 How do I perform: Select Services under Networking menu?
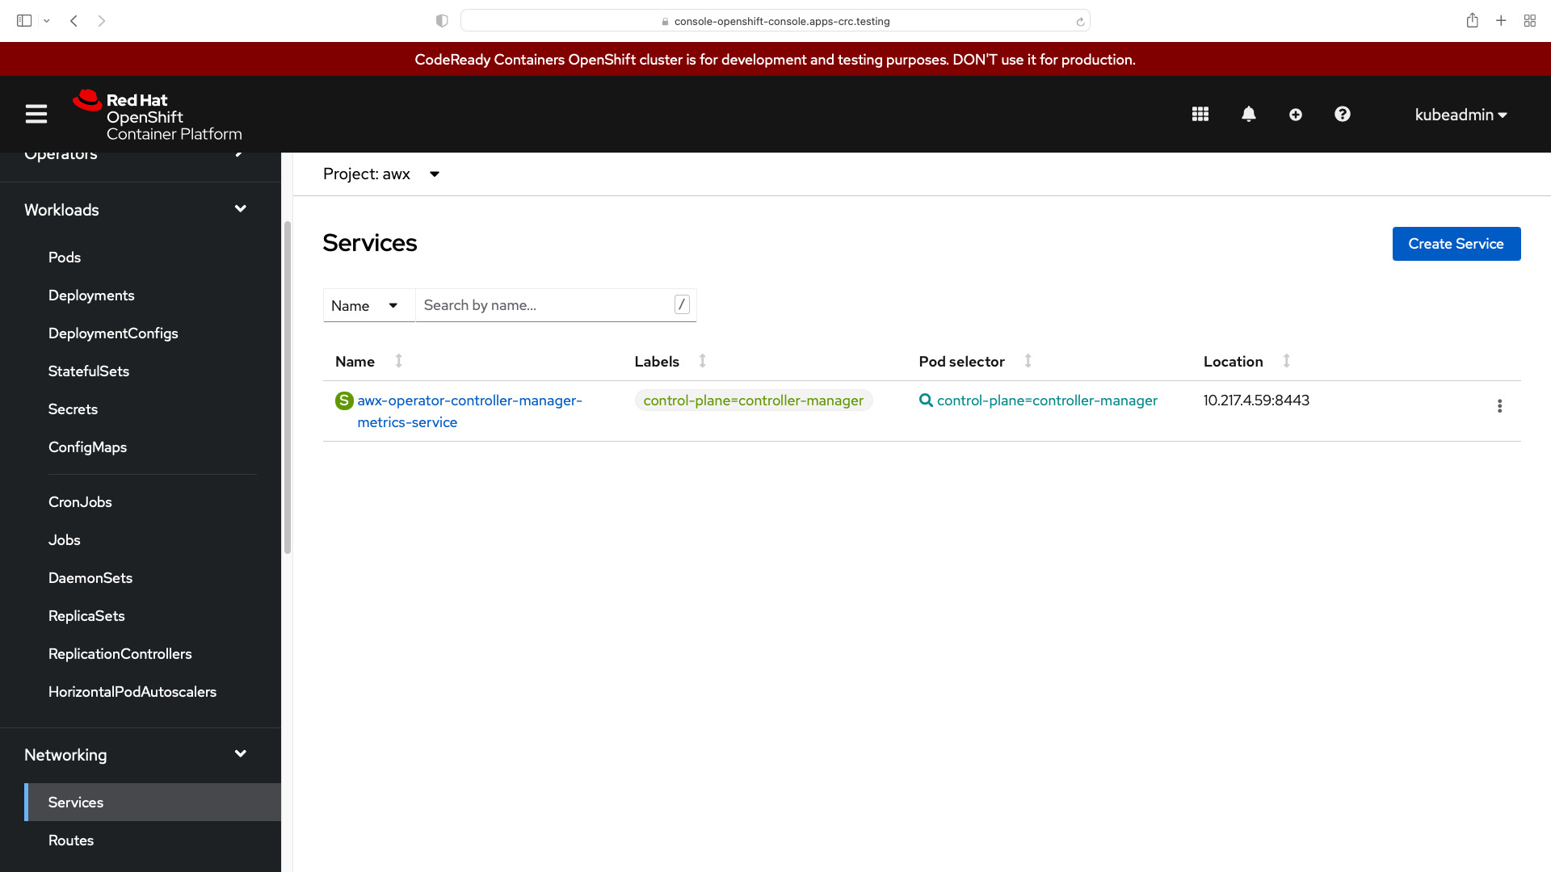pos(76,802)
